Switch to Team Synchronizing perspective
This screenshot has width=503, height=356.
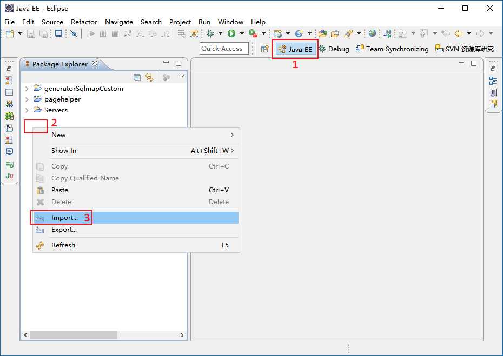tap(392, 49)
